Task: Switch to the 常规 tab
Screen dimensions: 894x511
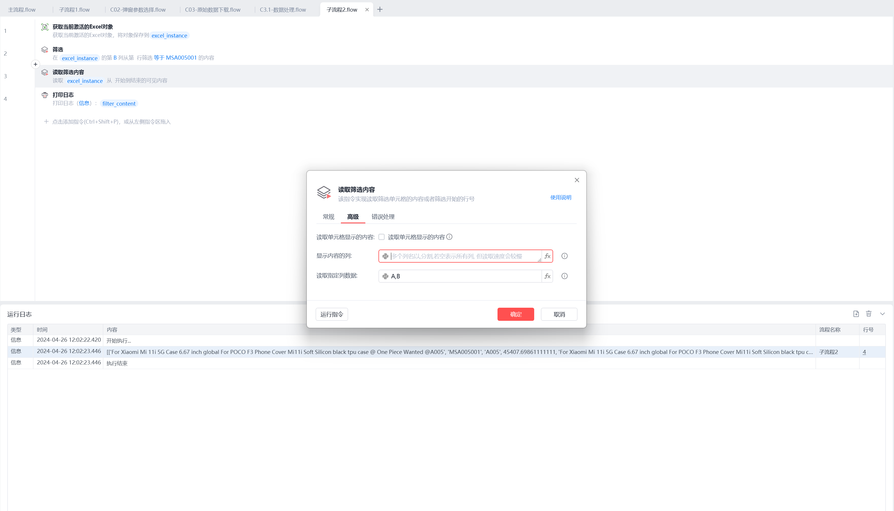Action: click(328, 217)
